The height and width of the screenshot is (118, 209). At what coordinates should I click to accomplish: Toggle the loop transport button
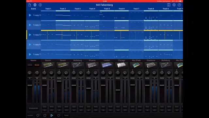pyautogui.click(x=59, y=115)
